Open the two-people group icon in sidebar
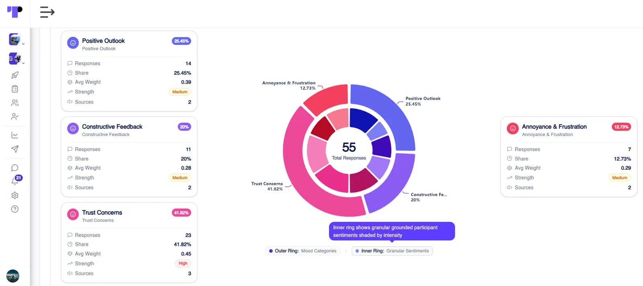This screenshot has height=286, width=643. (15, 103)
